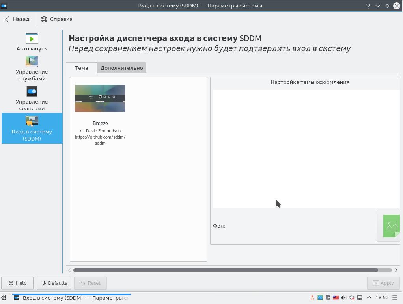This screenshot has width=403, height=304.
Task: Switch to the Тема tab
Action: (82, 68)
